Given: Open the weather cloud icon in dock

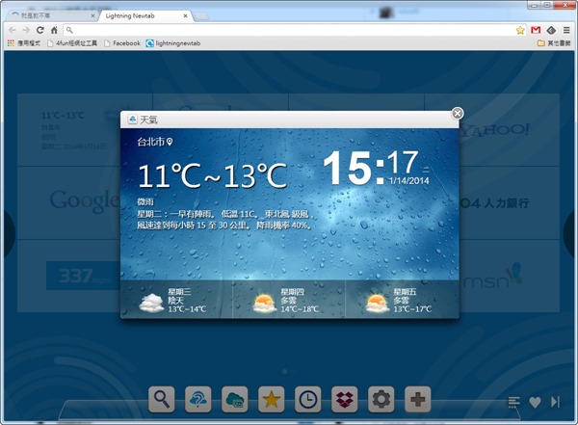Looking at the screenshot, I should 197,399.
